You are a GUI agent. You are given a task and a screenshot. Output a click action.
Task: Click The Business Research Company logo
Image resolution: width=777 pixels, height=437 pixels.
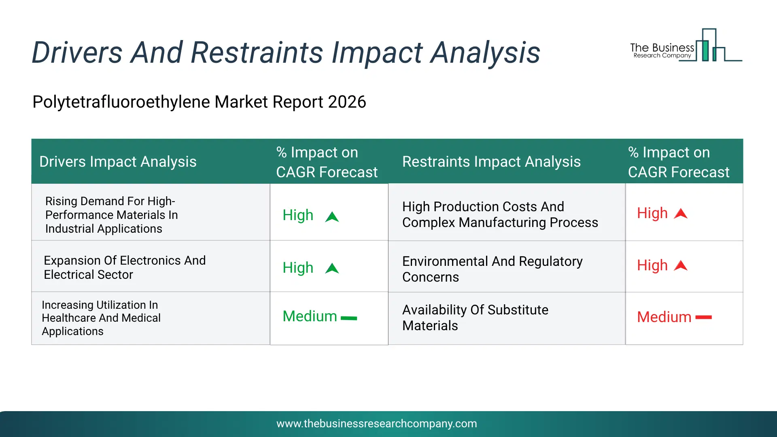coord(686,45)
